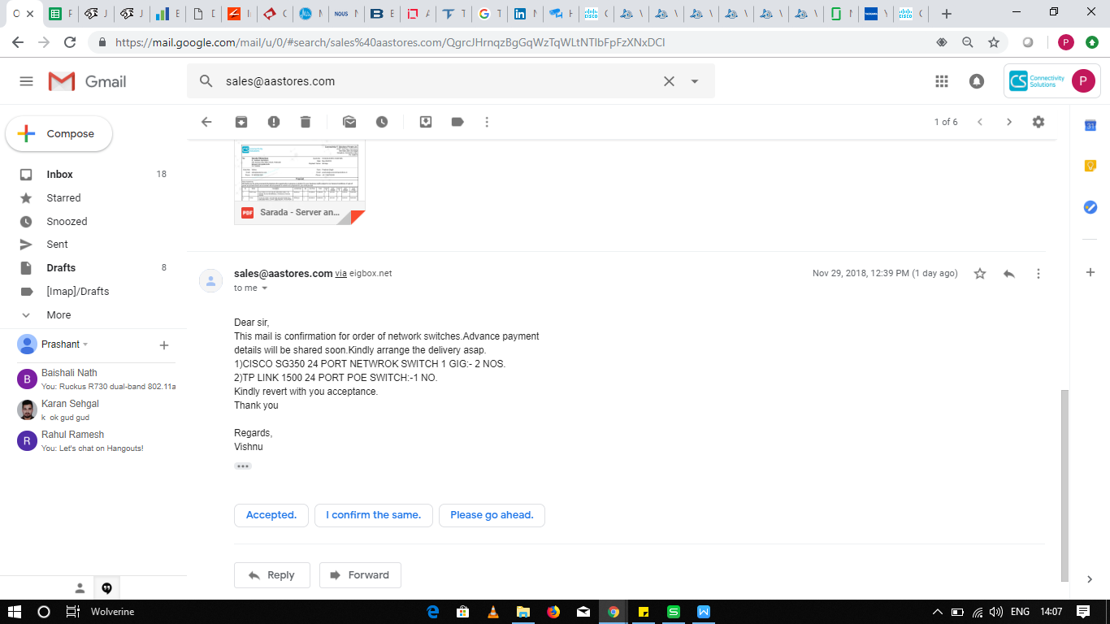Snooze this conversation
This screenshot has width=1110, height=624.
point(382,122)
